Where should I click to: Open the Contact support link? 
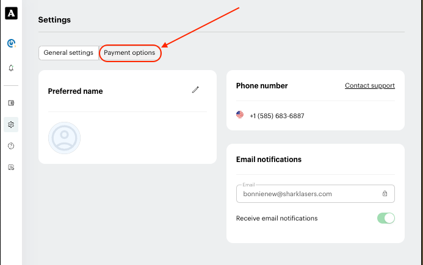(370, 86)
